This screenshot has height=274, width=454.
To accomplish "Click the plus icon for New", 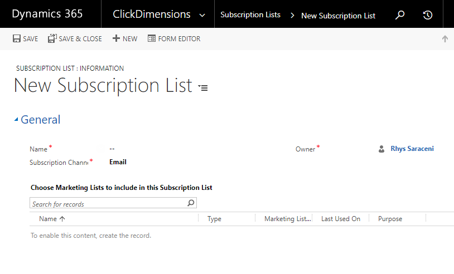I will pyautogui.click(x=116, y=38).
